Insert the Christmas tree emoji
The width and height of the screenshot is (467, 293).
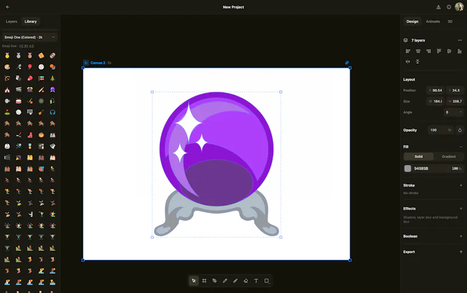(x=53, y=78)
